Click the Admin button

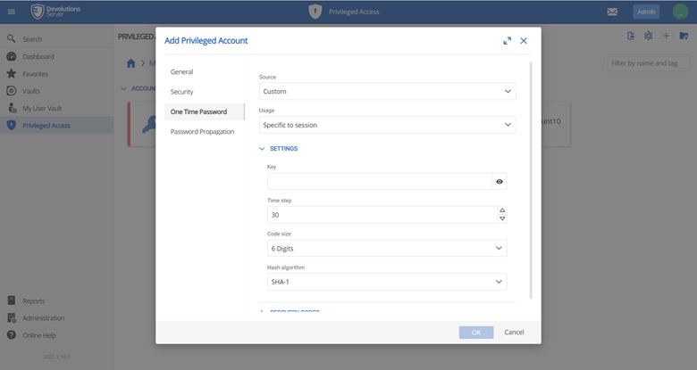pyautogui.click(x=646, y=12)
